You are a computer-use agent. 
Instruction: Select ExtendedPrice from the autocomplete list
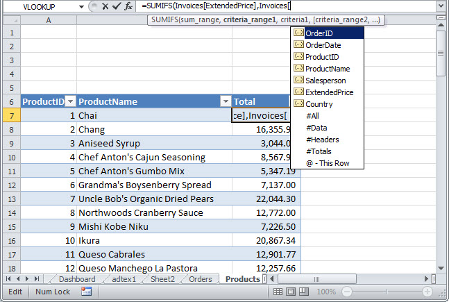(x=329, y=92)
